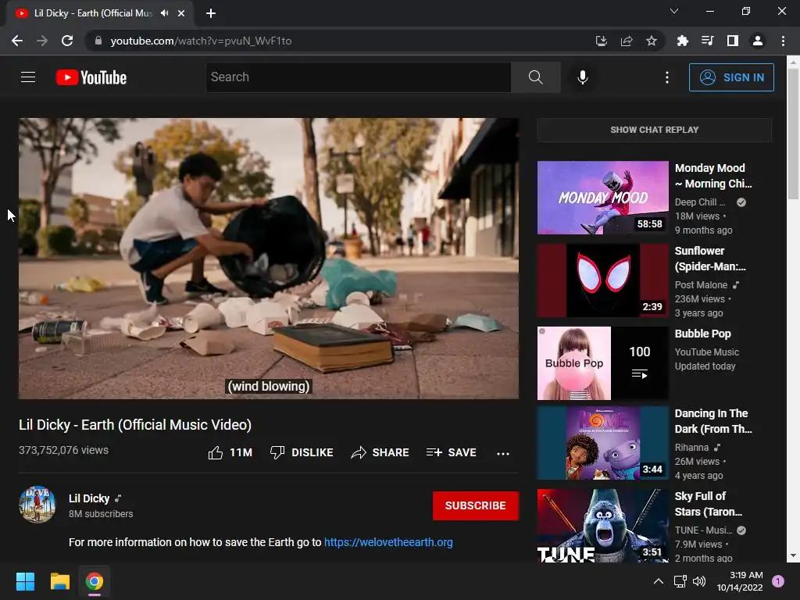Screen dimensions: 800x600
Task: Click the search magnifier button
Action: tap(535, 77)
